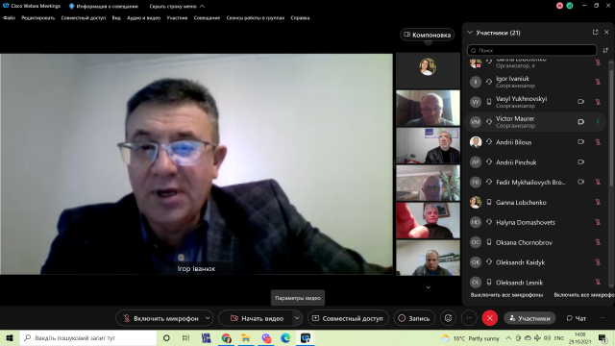Click the reactions smiley icon
Image resolution: width=615 pixels, height=346 pixels.
449,318
